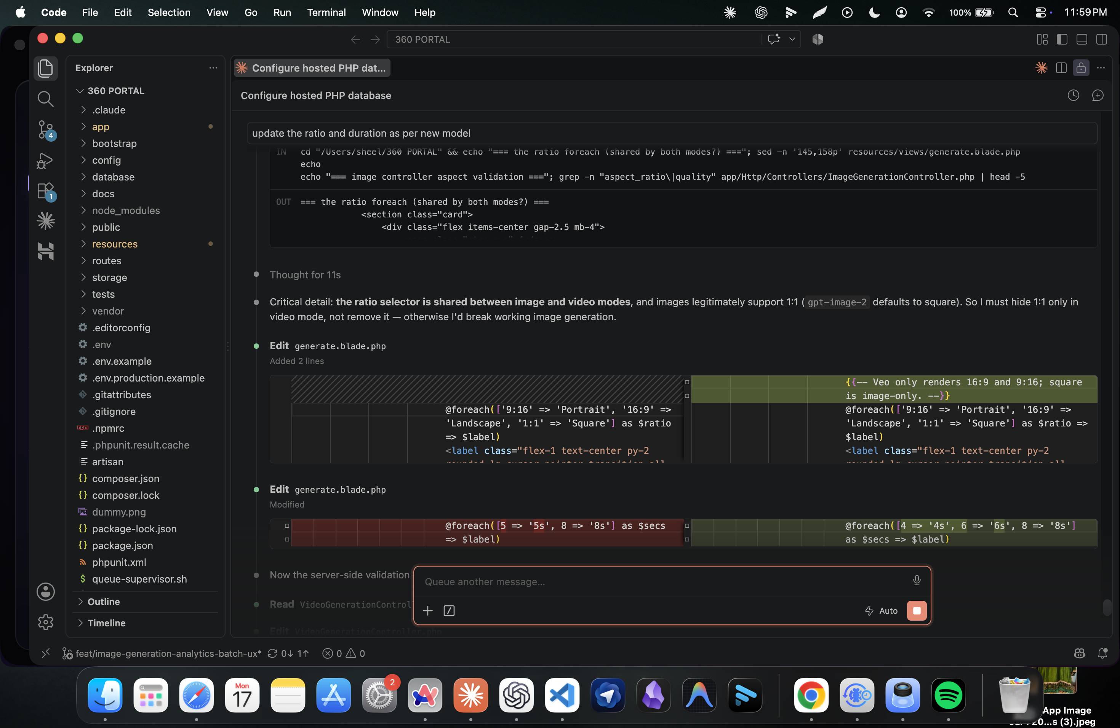Open Claude Code panel in activity bar
Screen dimensions: 1120x728
pyautogui.click(x=46, y=220)
